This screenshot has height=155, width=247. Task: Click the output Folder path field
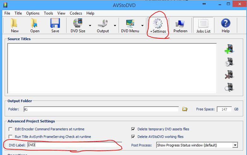coord(101,109)
